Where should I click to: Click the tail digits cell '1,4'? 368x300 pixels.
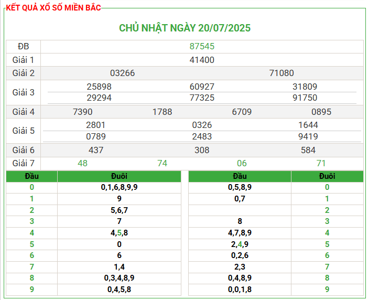tap(119, 267)
